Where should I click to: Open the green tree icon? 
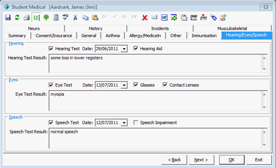(x=46, y=17)
